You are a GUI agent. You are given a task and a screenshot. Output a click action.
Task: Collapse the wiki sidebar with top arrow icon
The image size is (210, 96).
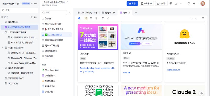[x=35, y=3]
